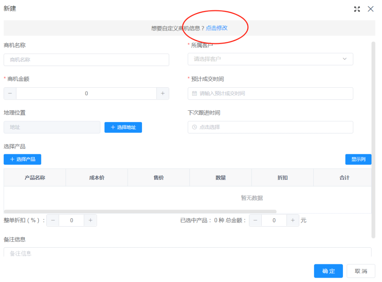Viewport: 382px width, 282px height.
Task: Open the 预计成交时间 date picker field
Action: click(x=270, y=93)
